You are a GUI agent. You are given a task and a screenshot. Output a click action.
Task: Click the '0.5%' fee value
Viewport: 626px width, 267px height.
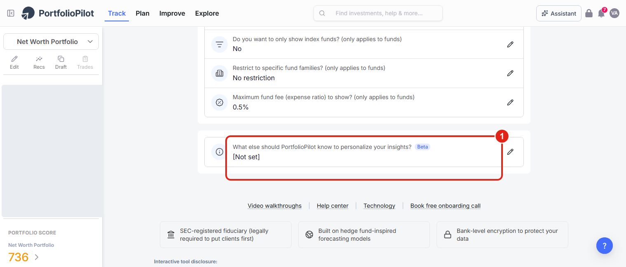tap(241, 107)
